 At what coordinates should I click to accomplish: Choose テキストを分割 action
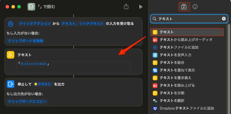[187, 93]
